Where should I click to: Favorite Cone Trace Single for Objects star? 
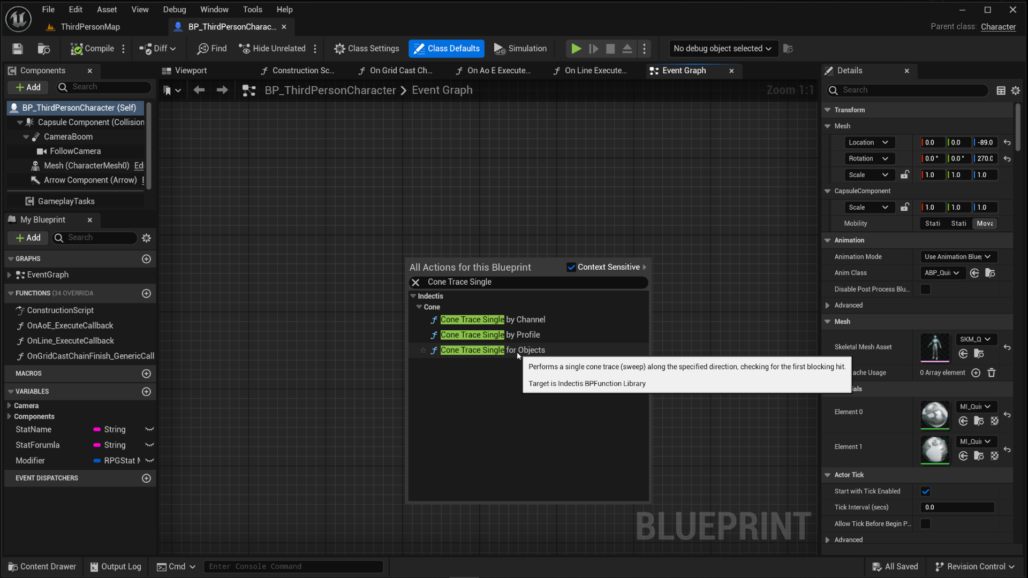pos(423,351)
